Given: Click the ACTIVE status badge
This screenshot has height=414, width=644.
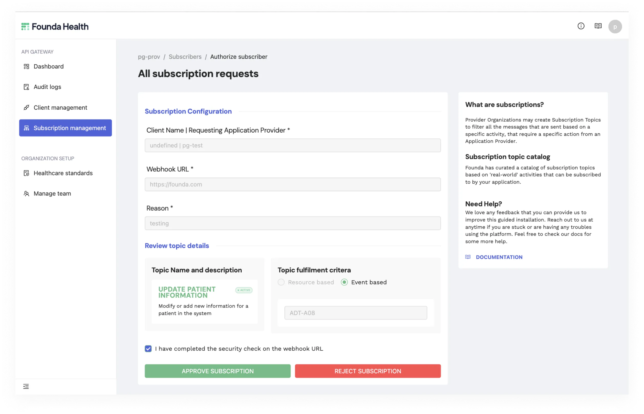Looking at the screenshot, I should [244, 290].
